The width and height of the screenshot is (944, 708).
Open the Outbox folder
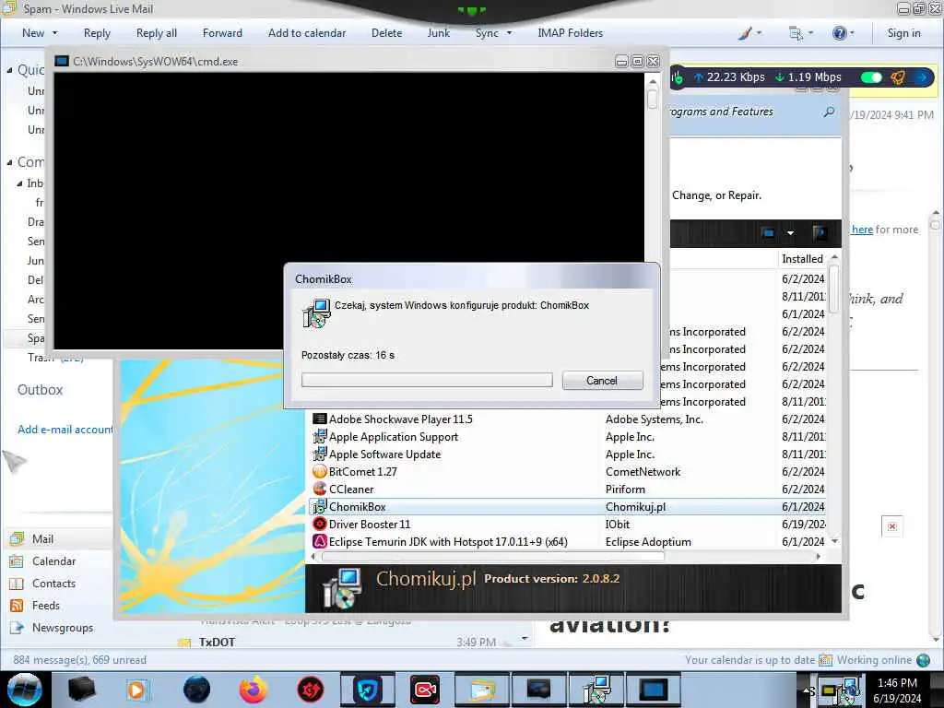[41, 390]
